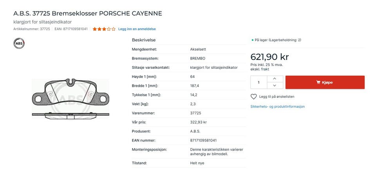Increase quantity with the up arrow

click(275, 79)
